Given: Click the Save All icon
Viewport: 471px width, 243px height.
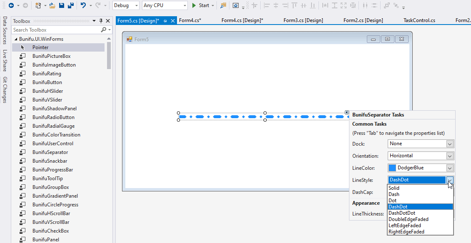Looking at the screenshot, I should pyautogui.click(x=71, y=5).
